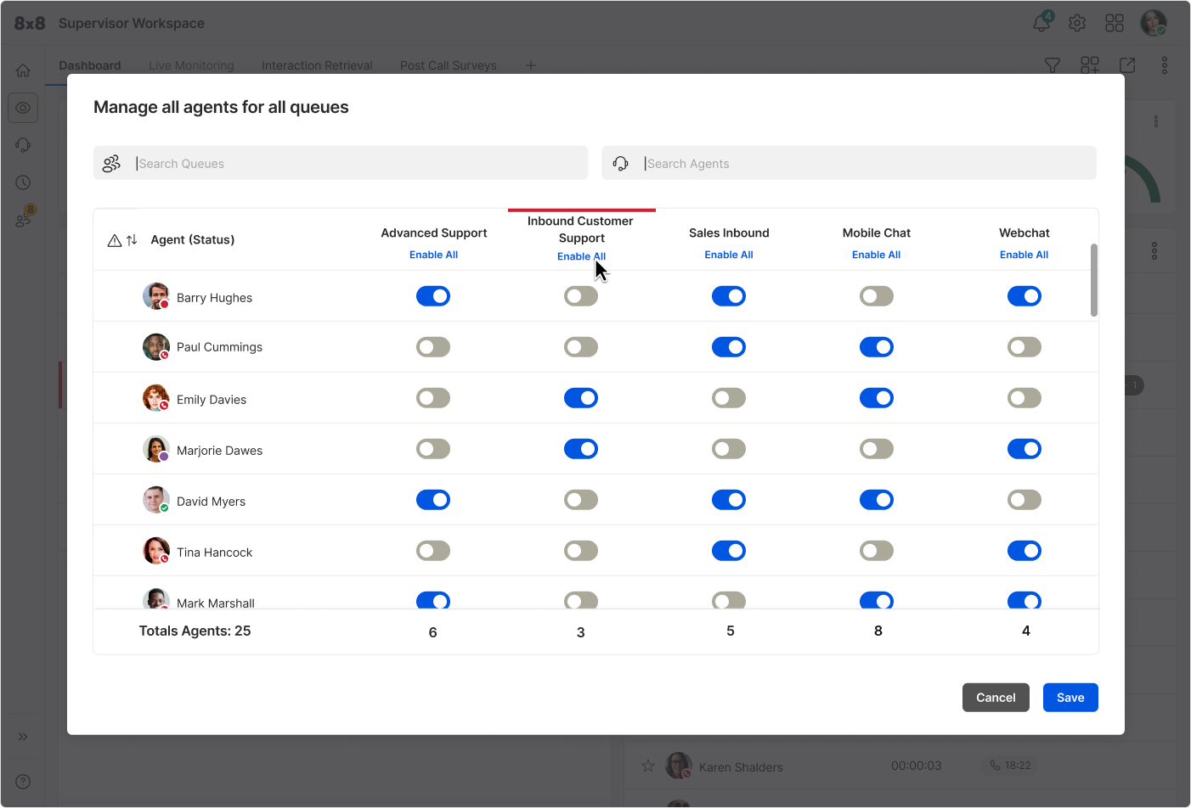Screen dimensions: 1191x808
Task: Click the notifications bell icon
Action: [1041, 23]
